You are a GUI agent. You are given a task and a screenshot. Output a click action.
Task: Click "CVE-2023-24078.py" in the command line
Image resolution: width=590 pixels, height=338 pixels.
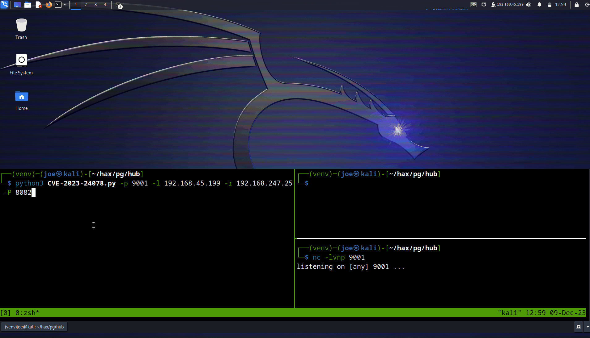coord(82,183)
